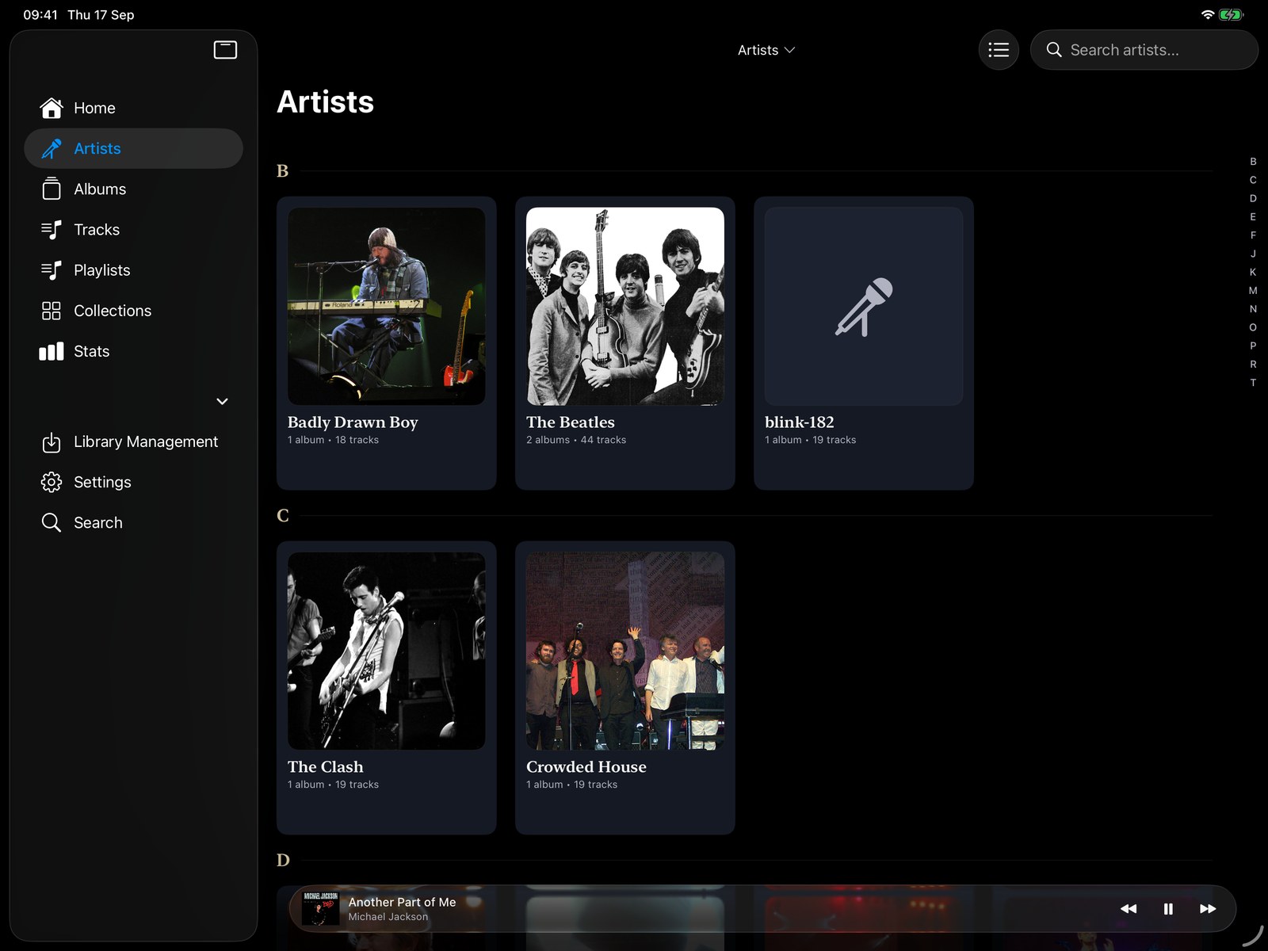Click the battery charging icon
1268x951 pixels.
(1232, 14)
